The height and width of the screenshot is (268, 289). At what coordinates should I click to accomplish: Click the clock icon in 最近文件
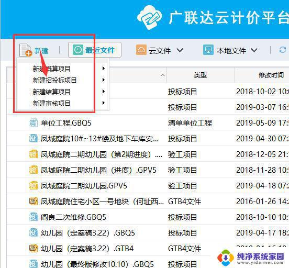(x=78, y=50)
